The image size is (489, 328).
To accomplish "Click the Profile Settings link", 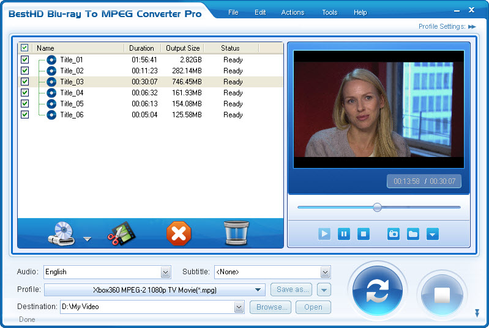I will [442, 26].
